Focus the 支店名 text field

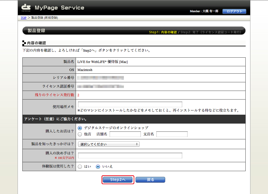pos(172,134)
